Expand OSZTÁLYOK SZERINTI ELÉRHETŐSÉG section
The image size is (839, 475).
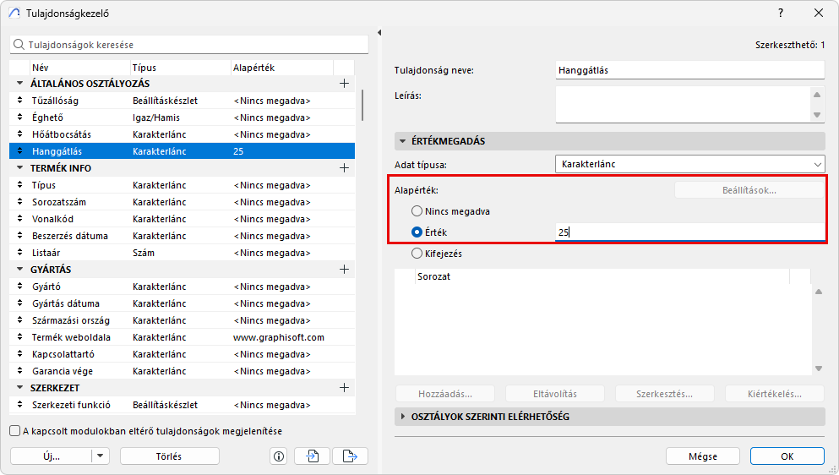point(403,417)
